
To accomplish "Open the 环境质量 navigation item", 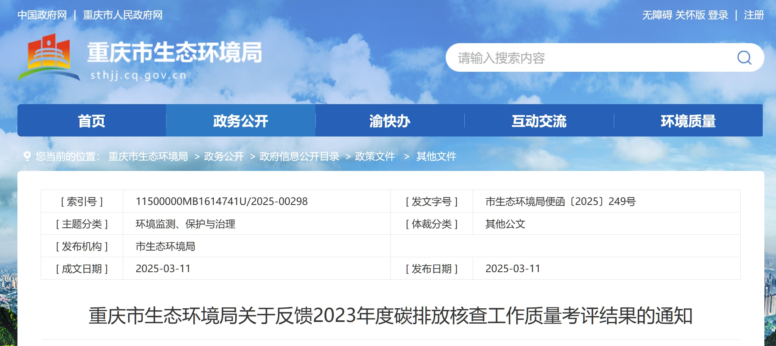I will coord(688,121).
